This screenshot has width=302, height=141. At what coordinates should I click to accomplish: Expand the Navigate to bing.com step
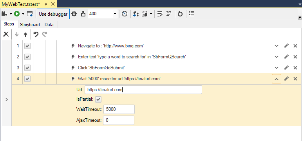pyautogui.click(x=277, y=46)
